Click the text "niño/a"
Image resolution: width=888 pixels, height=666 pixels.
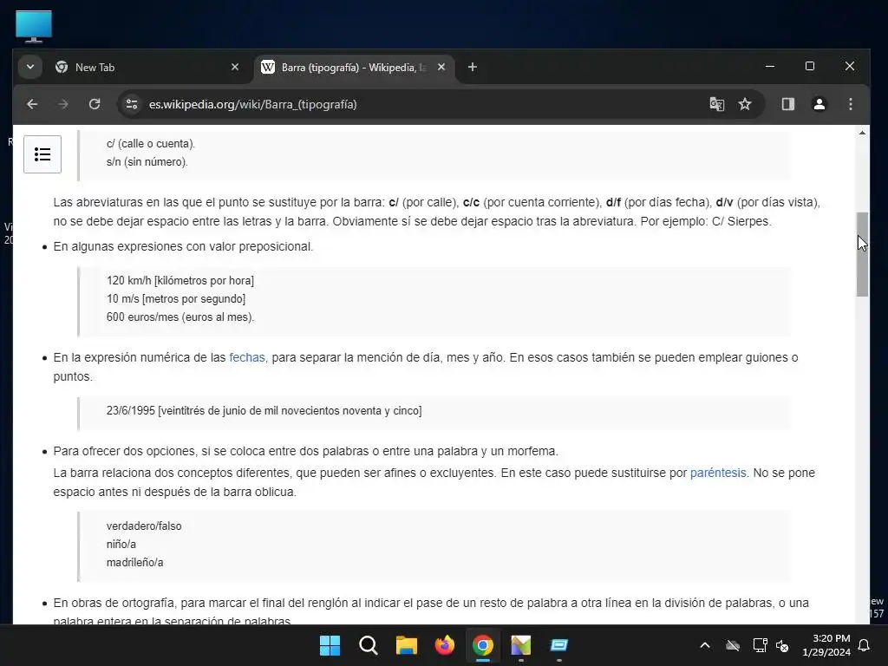coord(121,545)
